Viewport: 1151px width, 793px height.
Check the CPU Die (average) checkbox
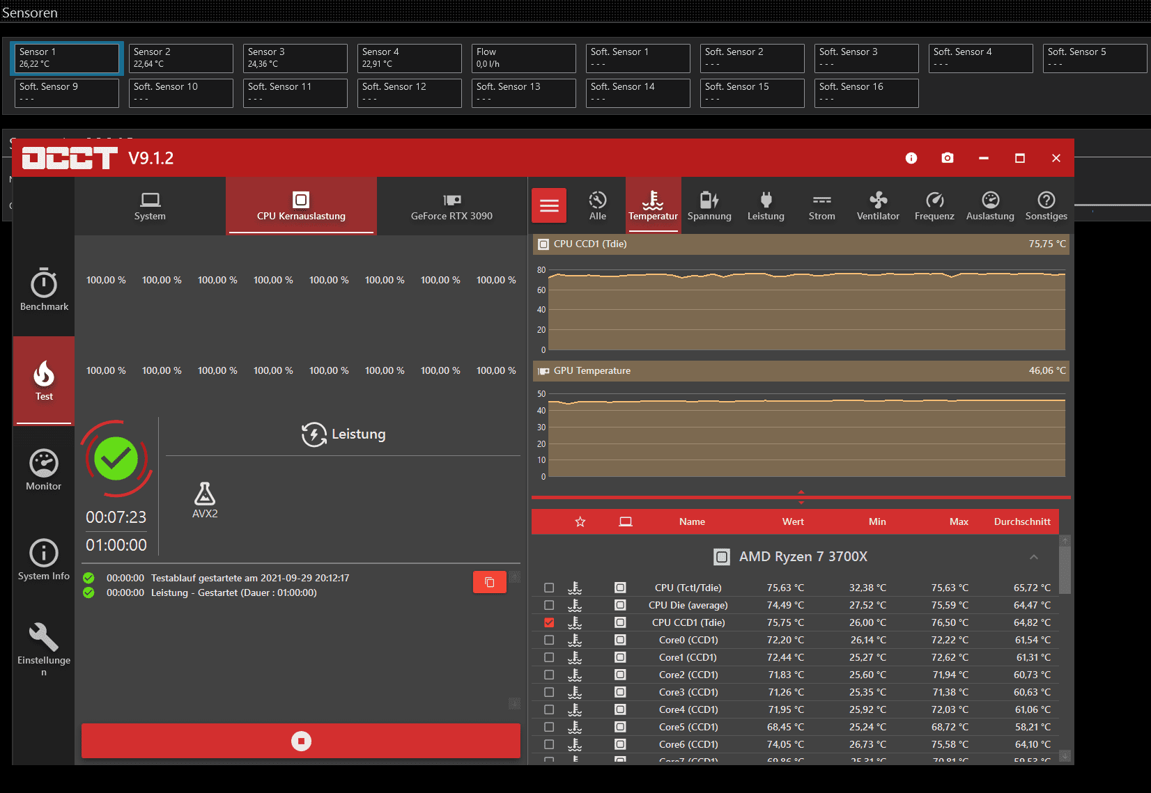click(x=549, y=605)
